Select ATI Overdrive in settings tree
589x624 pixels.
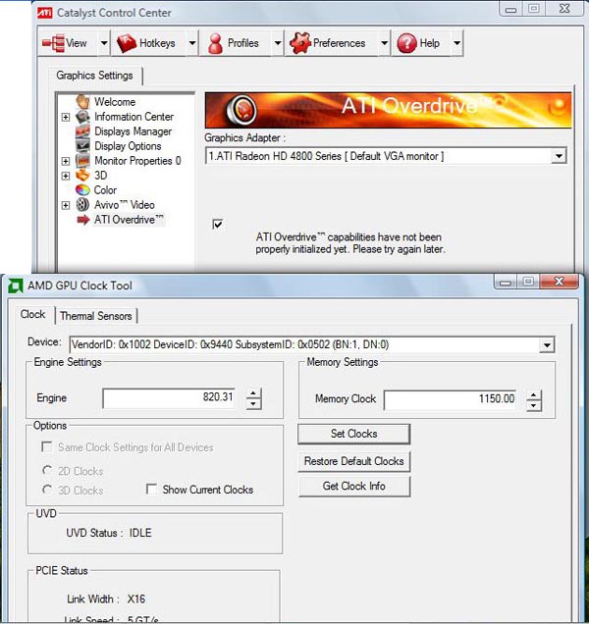129,220
